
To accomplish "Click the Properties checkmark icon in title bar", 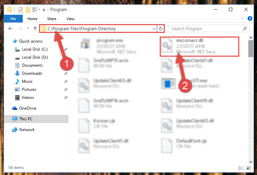I will 20,10.
